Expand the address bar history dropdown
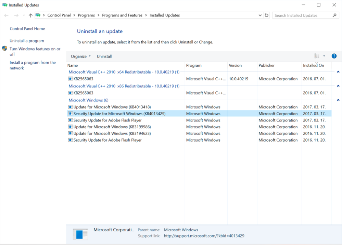Screen dimensions: 342x245 pos(260,15)
